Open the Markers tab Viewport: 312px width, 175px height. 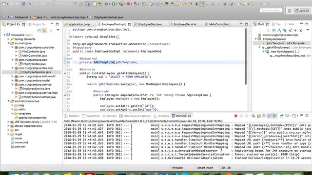click(72, 116)
